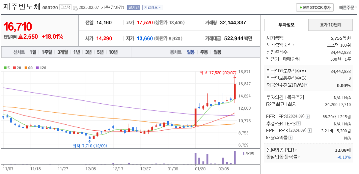359x174 pixels.
Task: Select the 10년 line chart period
Action: (113, 52)
